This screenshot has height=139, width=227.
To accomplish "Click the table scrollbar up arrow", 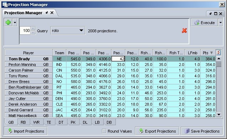I will 219,59.
